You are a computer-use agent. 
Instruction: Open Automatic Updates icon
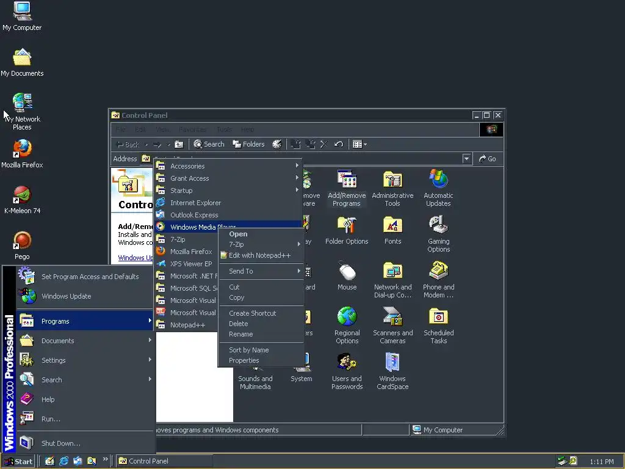coord(438,188)
